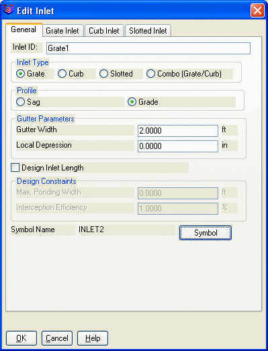
Task: Click the Local Depression value field
Action: pyautogui.click(x=178, y=146)
